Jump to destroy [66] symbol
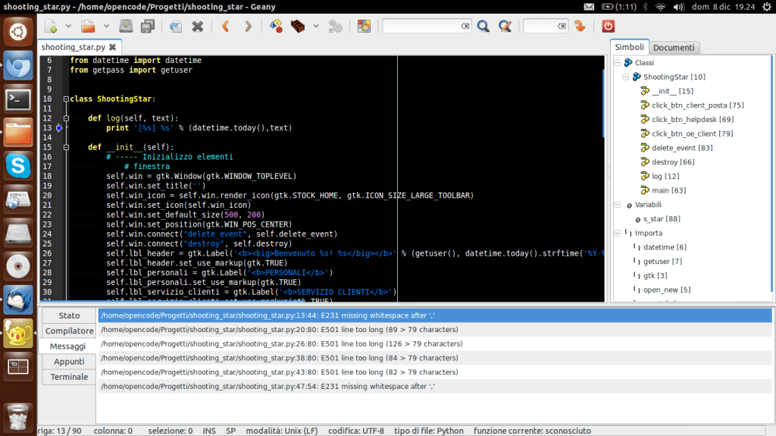 pos(673,162)
